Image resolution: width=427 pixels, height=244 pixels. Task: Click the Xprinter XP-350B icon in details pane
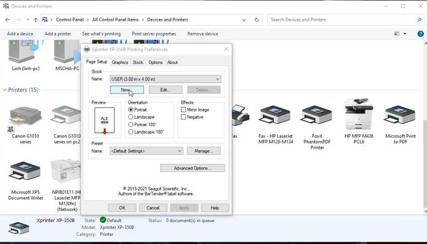tap(18, 228)
